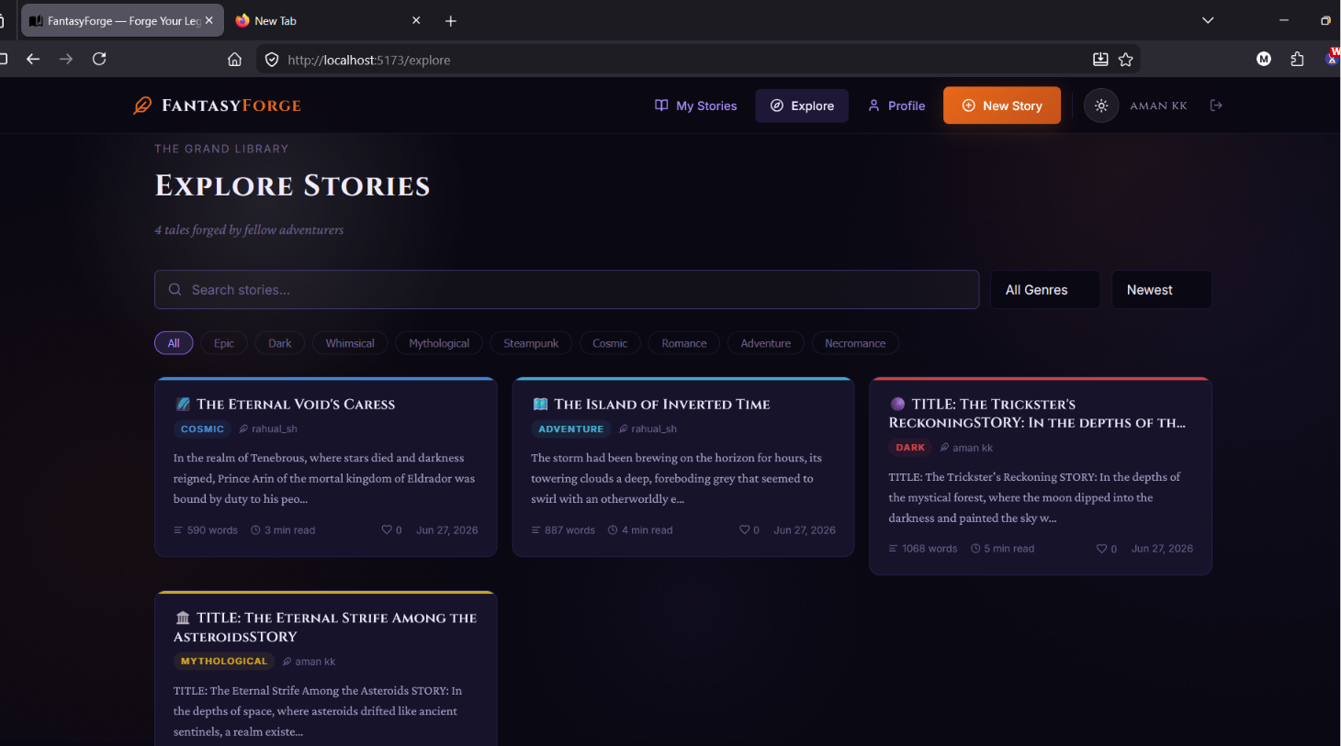Close the New Tab tab
Screen dimensions: 1341x746
(x=416, y=20)
